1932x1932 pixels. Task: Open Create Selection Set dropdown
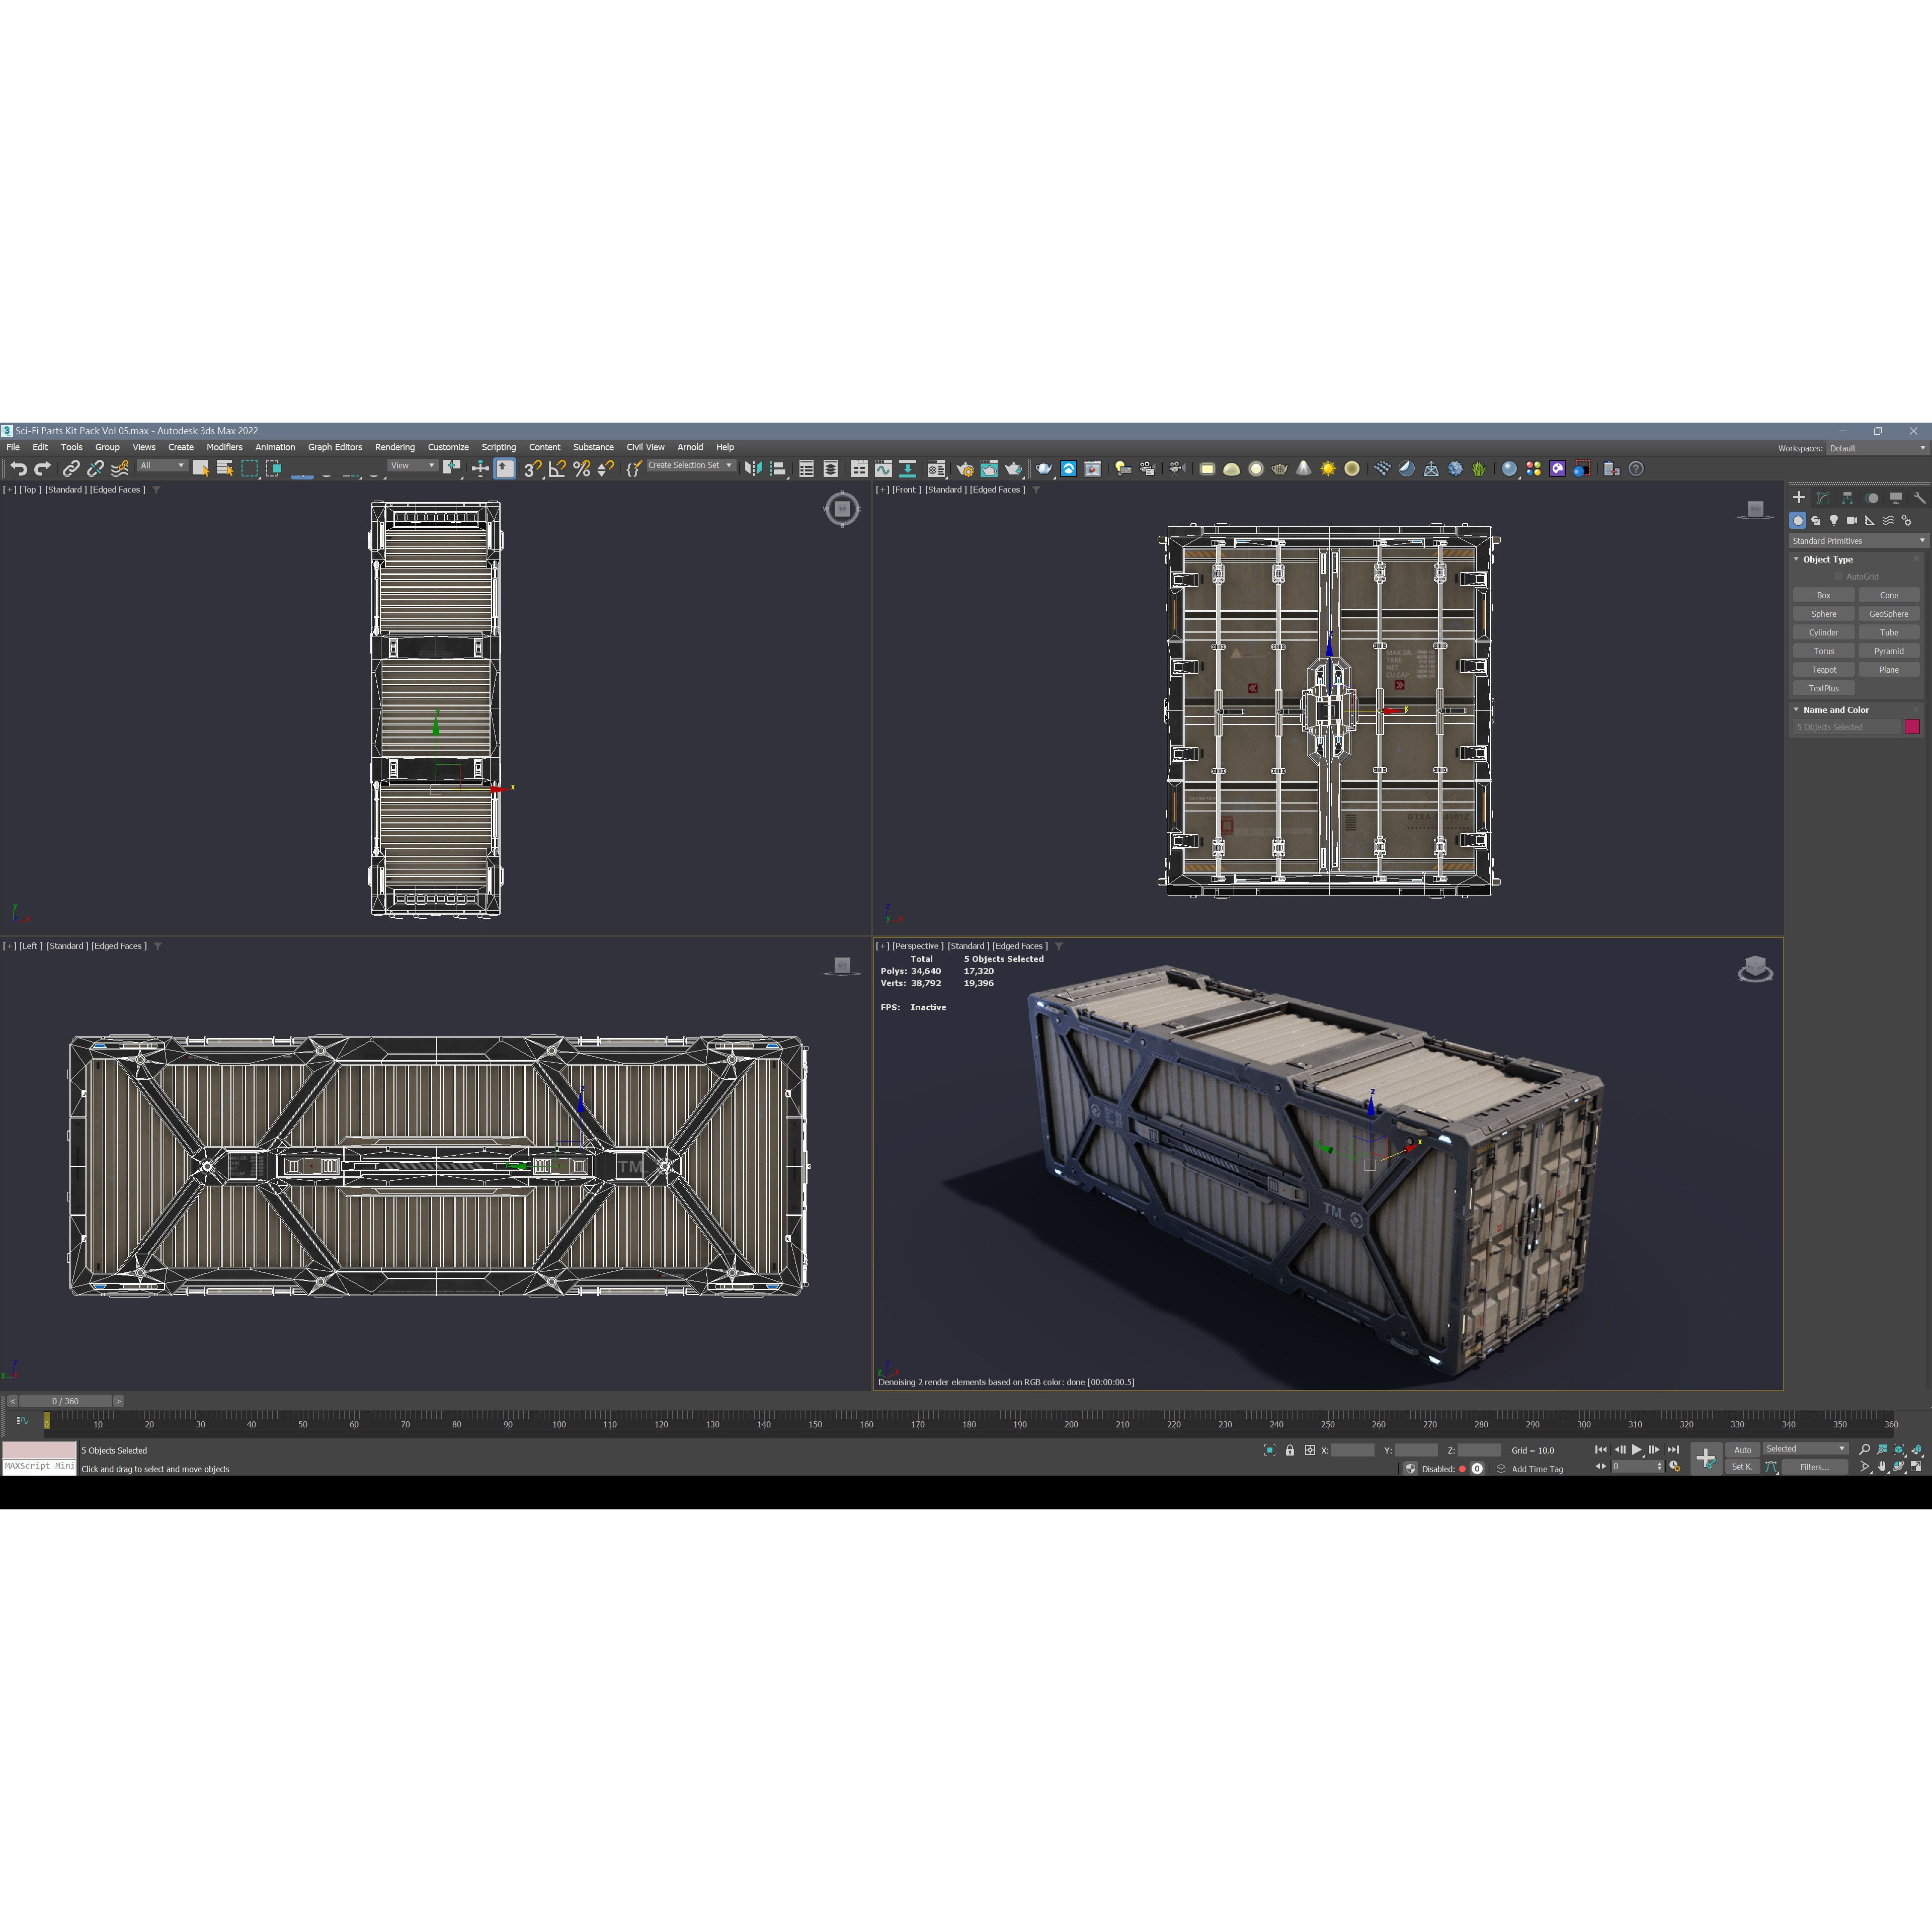pyautogui.click(x=690, y=465)
